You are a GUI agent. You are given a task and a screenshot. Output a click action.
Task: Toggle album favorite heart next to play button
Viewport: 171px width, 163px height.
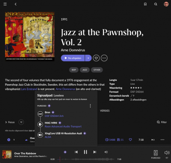tap(96, 58)
